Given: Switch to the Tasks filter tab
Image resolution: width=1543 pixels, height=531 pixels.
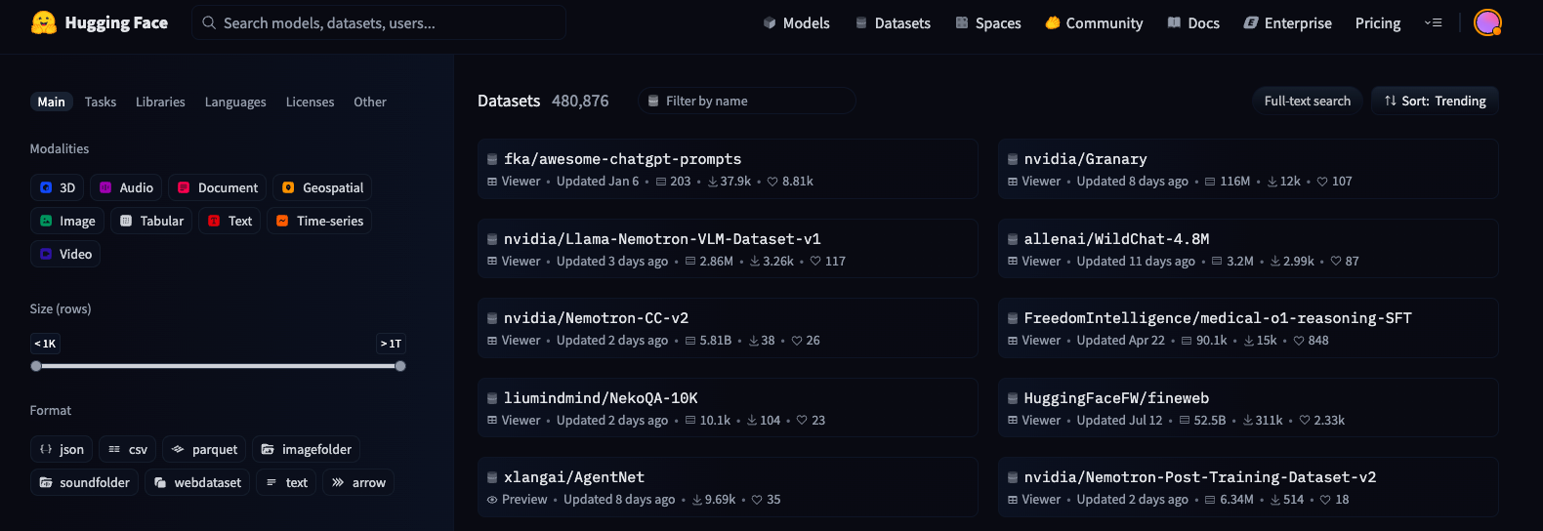Looking at the screenshot, I should coord(101,102).
